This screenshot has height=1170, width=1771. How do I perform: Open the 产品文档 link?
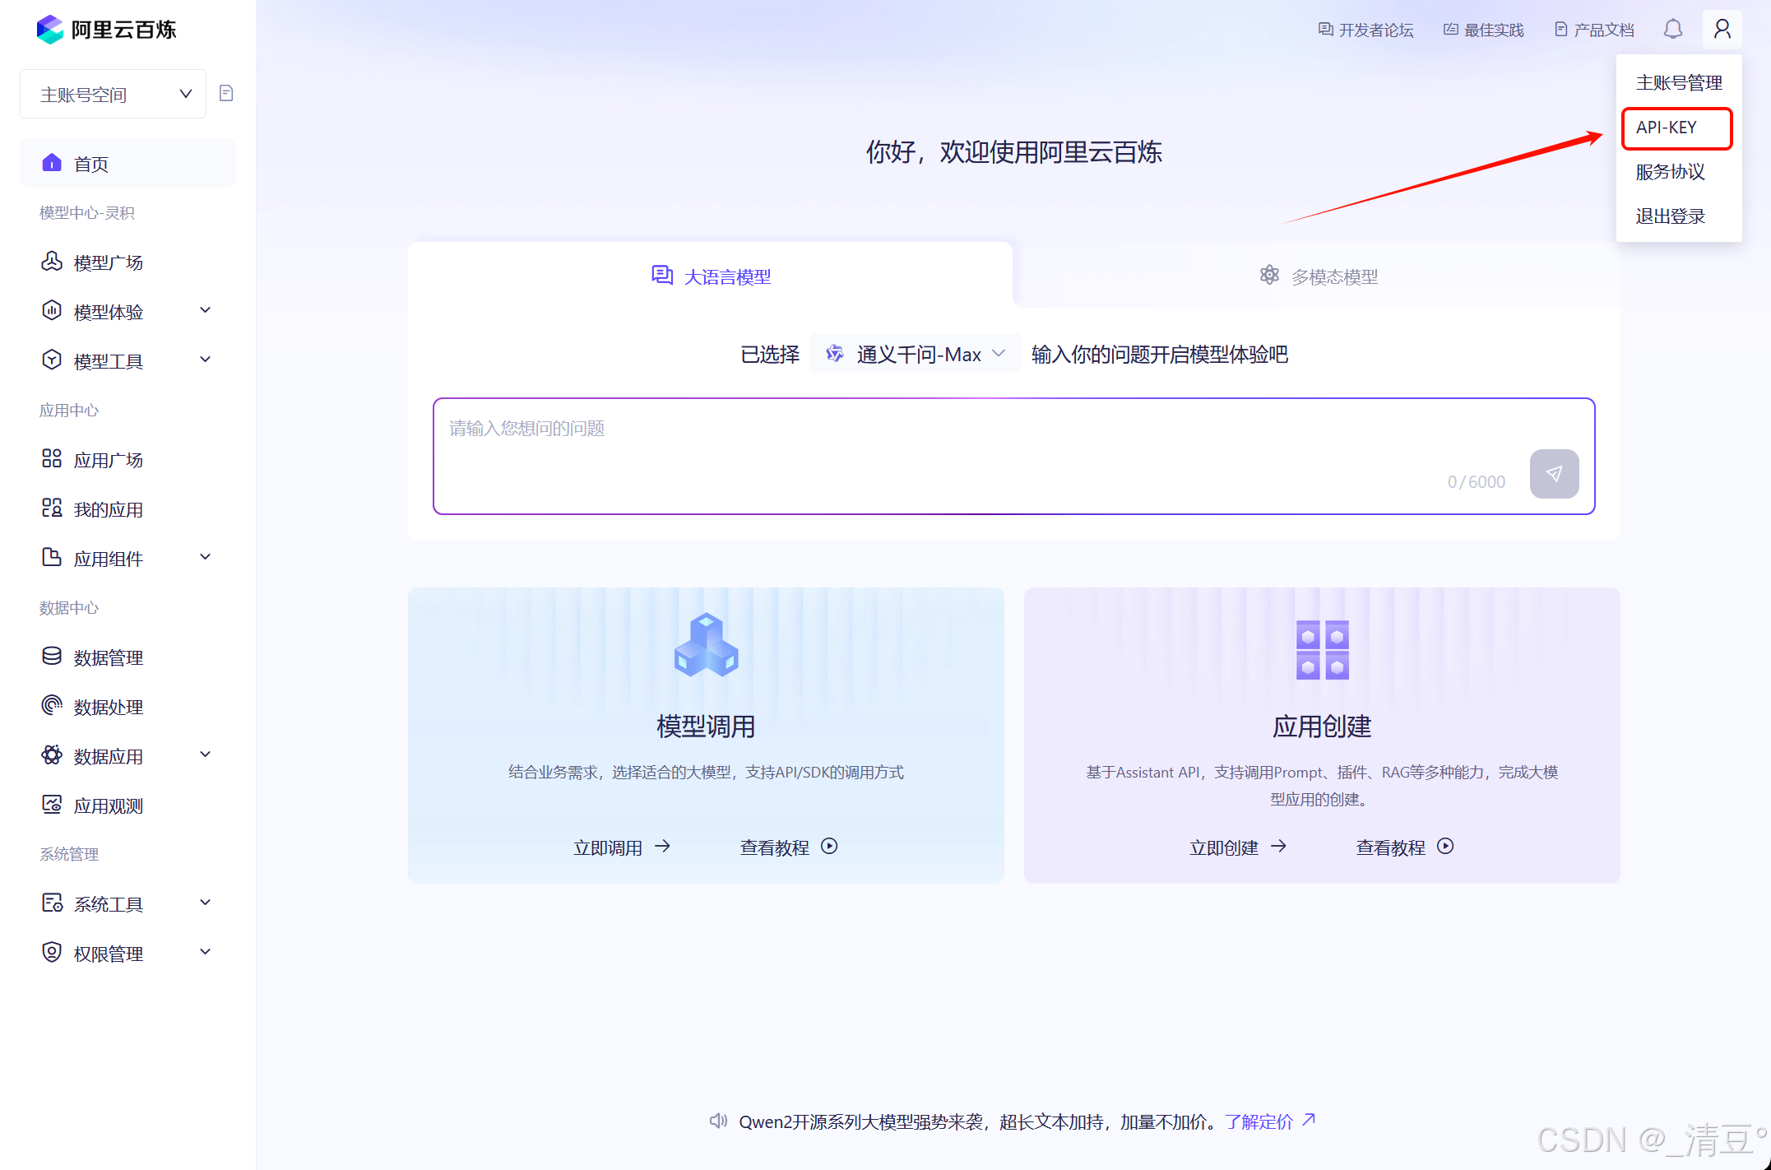click(x=1594, y=30)
